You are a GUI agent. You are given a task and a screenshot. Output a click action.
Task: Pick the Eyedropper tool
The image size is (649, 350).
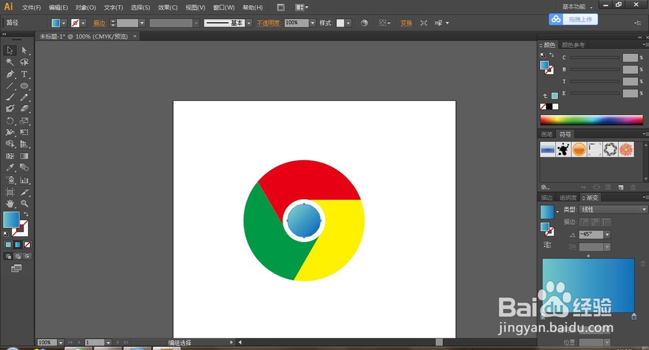(x=10, y=168)
